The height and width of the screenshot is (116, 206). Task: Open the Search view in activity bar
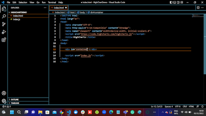4,16
